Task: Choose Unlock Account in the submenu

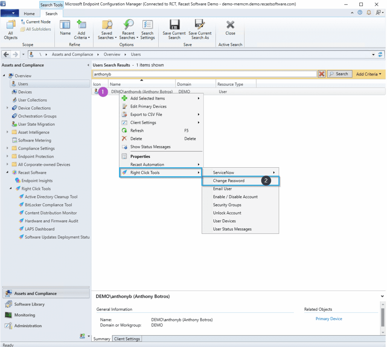Action: 227,213
